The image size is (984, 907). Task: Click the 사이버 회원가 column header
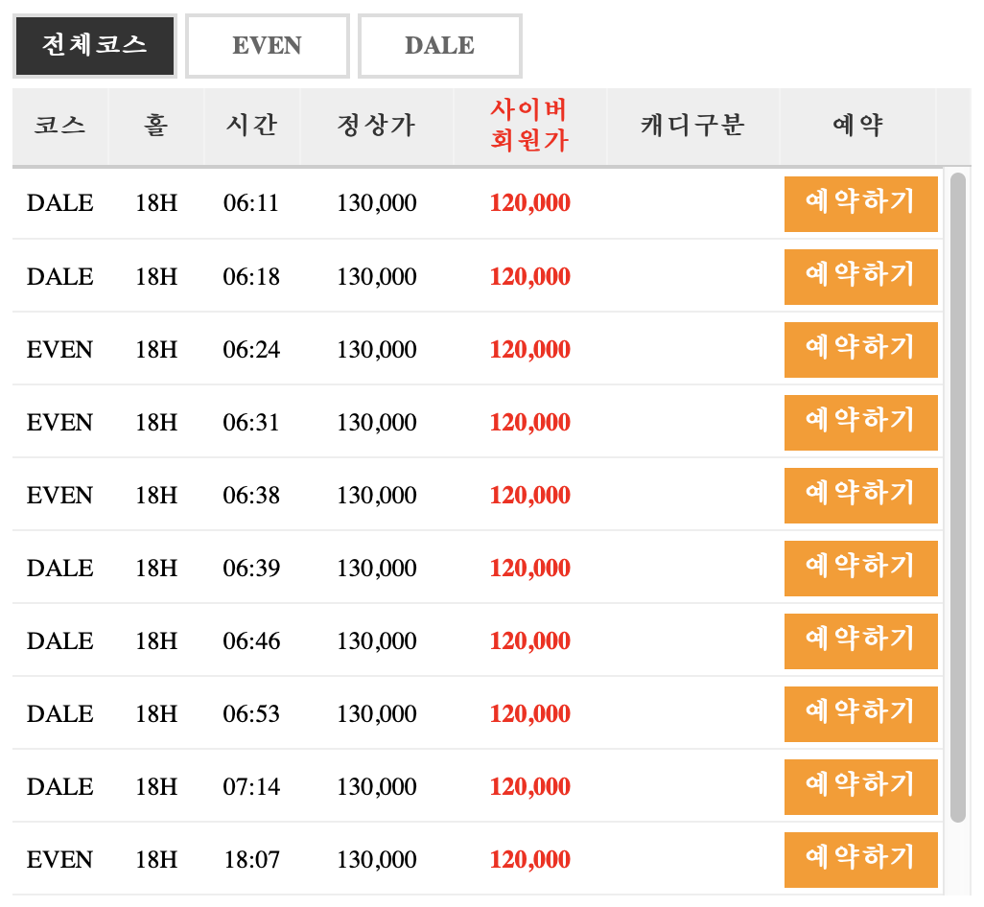click(x=530, y=126)
